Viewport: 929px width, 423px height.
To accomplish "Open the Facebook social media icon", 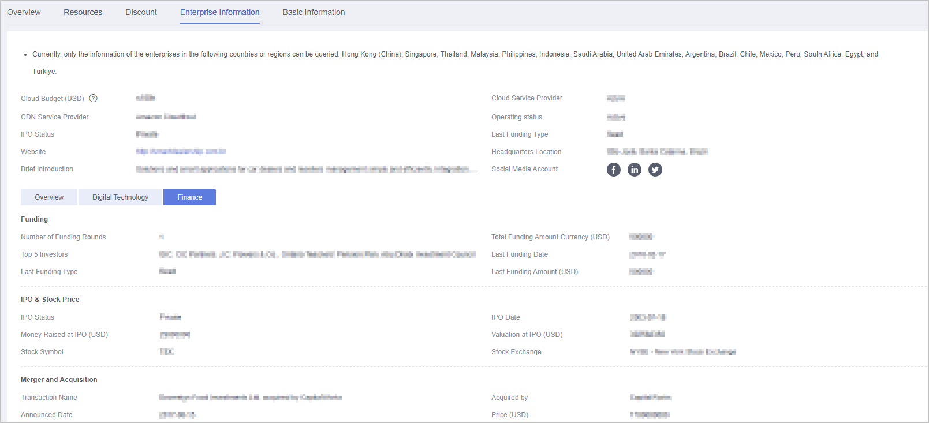I will pyautogui.click(x=614, y=170).
